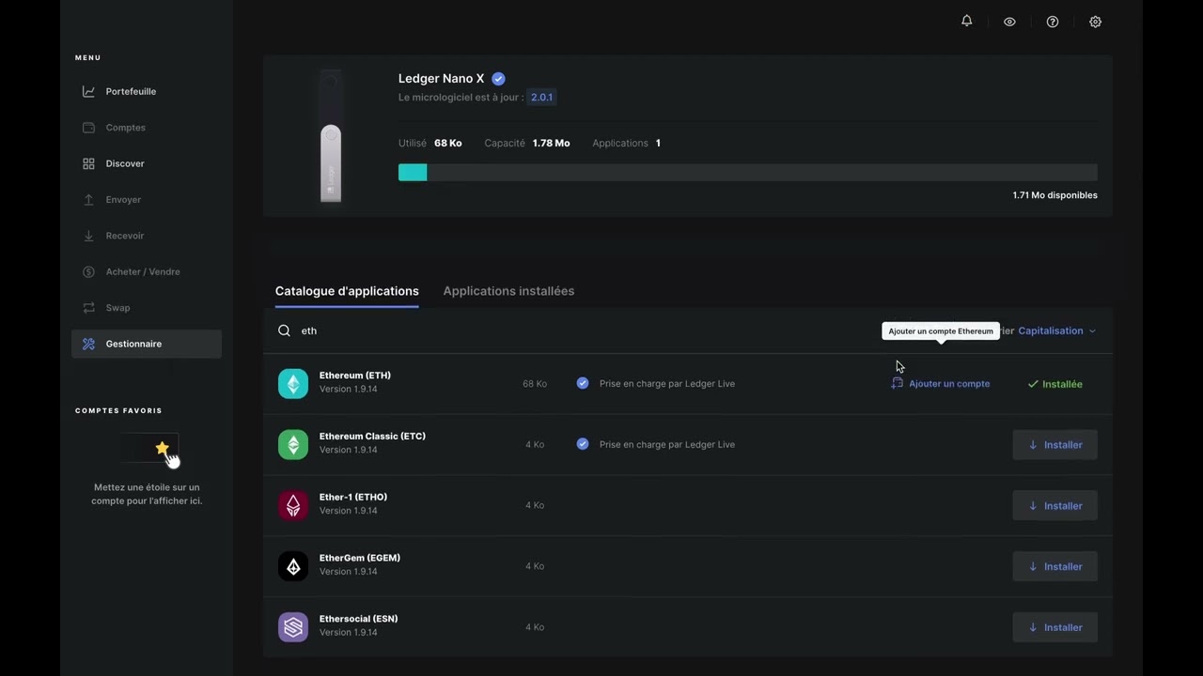Open Portefeuille in the sidebar menu

click(147, 92)
